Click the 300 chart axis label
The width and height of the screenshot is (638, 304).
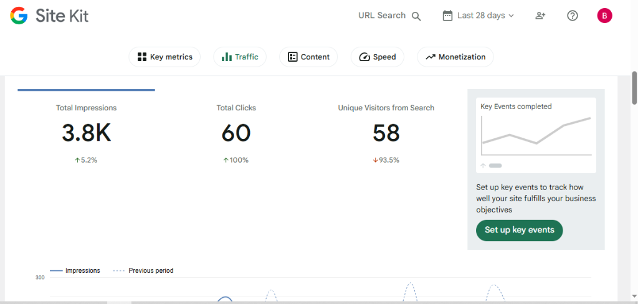40,278
